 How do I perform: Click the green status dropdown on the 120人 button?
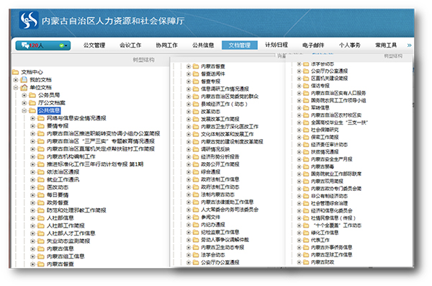point(63,45)
